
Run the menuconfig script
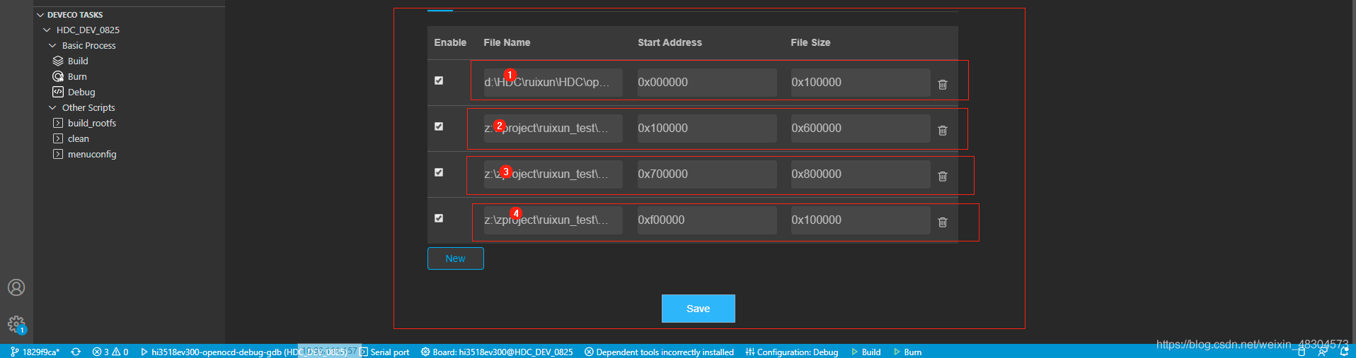click(x=92, y=154)
